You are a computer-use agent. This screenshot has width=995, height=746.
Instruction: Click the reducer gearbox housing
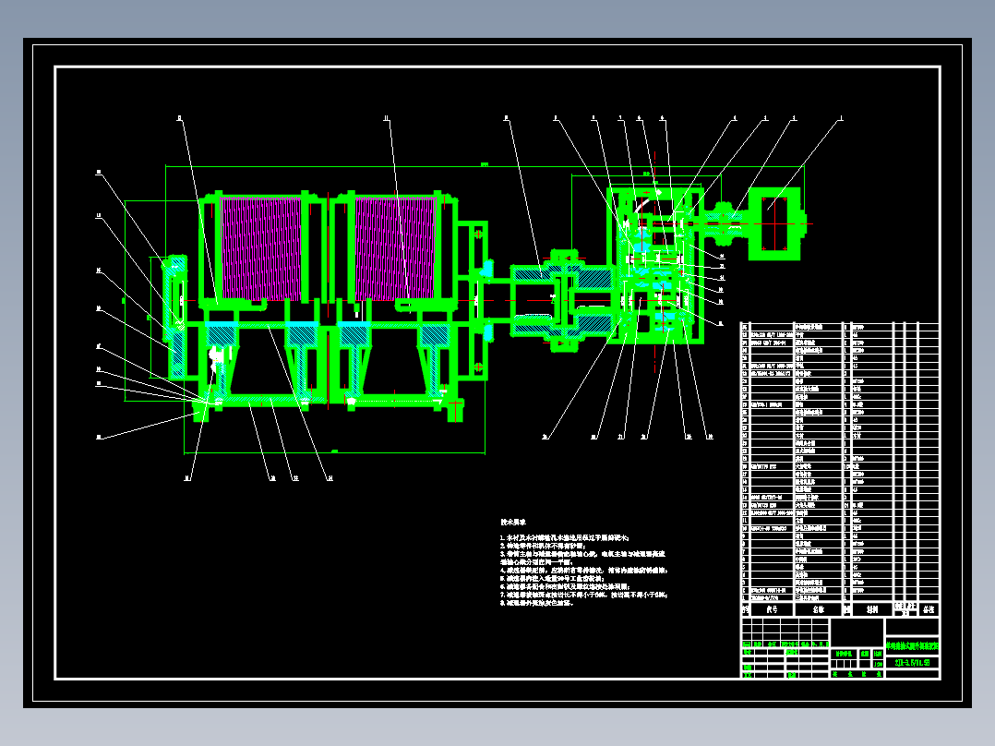pyautogui.click(x=655, y=265)
